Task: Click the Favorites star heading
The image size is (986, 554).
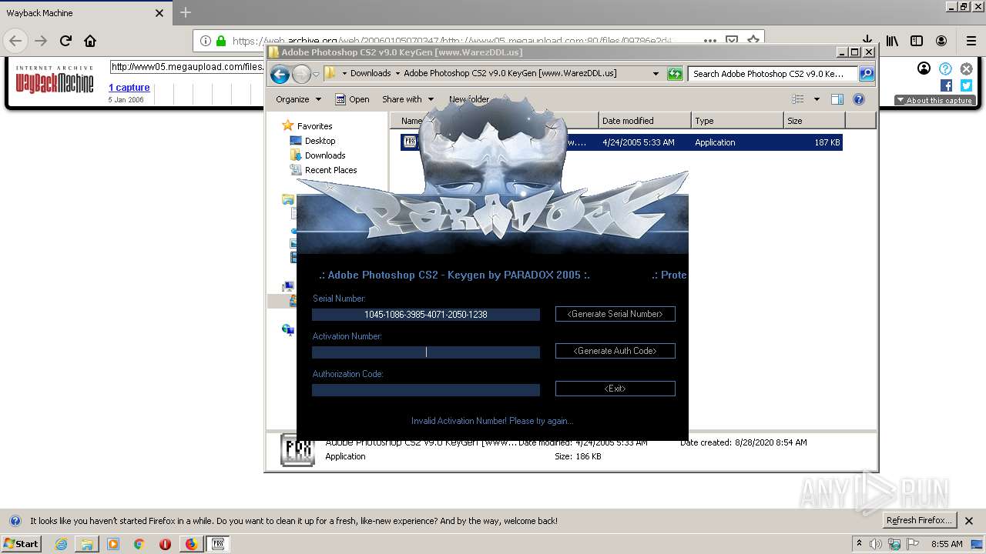Action: pos(307,126)
